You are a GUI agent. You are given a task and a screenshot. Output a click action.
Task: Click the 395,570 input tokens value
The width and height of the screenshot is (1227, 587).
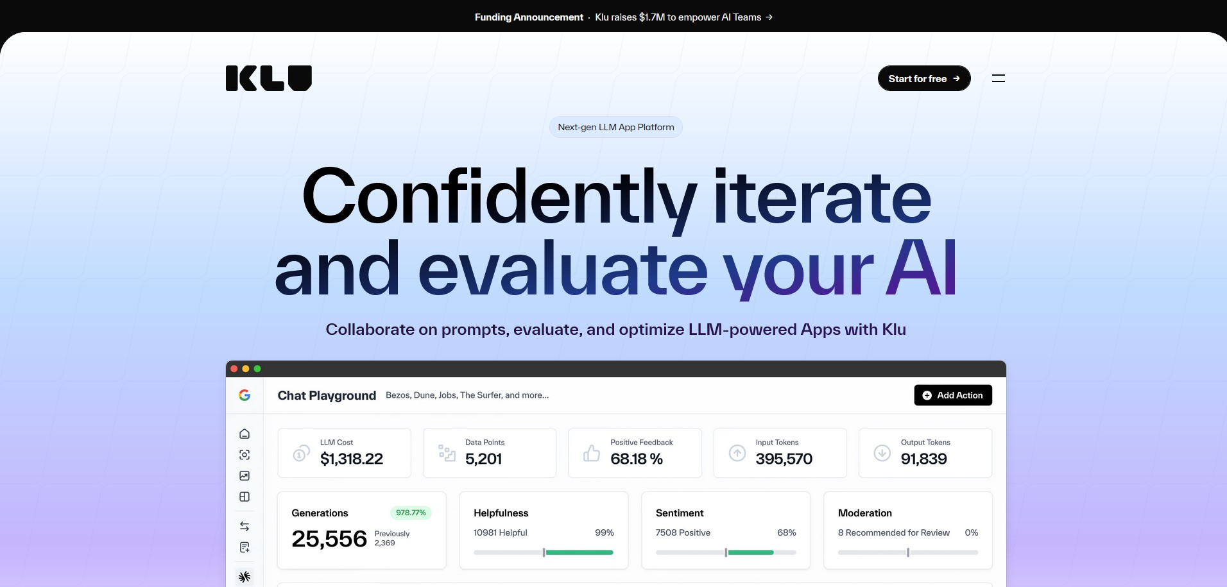pyautogui.click(x=784, y=459)
